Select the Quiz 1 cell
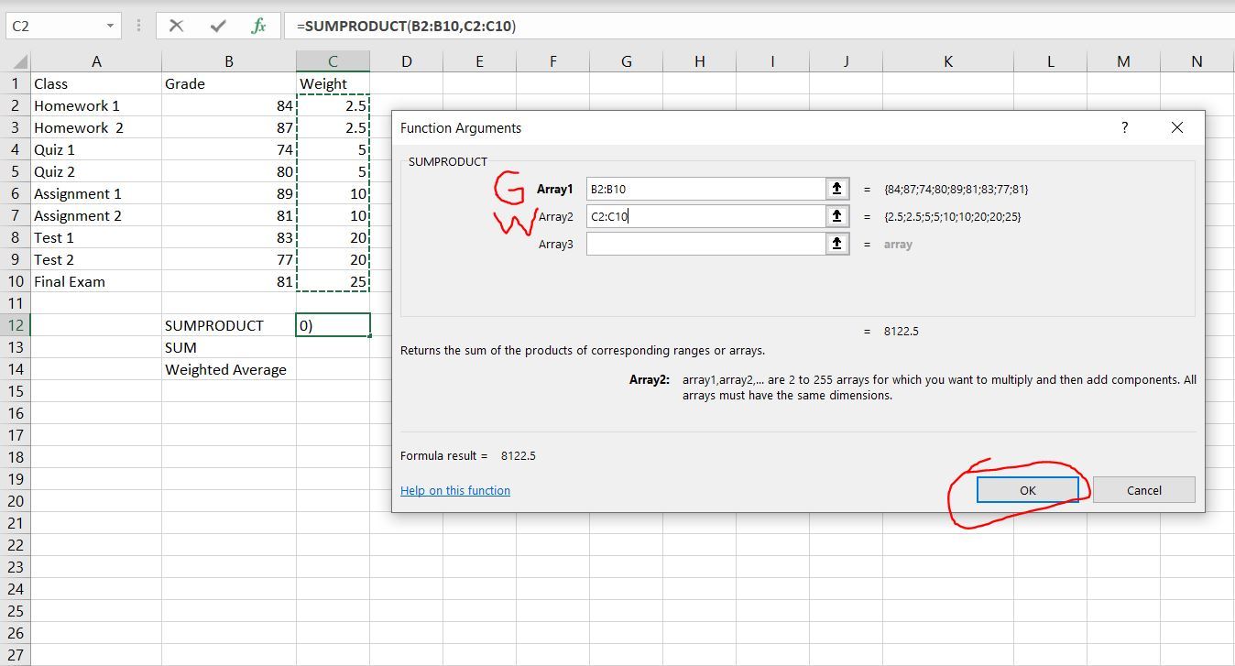Screen dimensions: 1235x666 tap(96, 149)
